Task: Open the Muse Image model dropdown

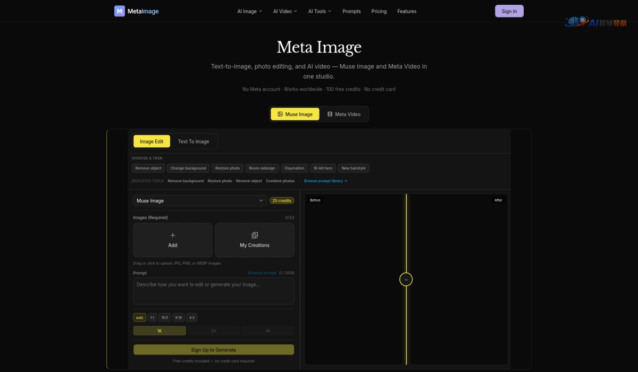Action: (x=200, y=201)
